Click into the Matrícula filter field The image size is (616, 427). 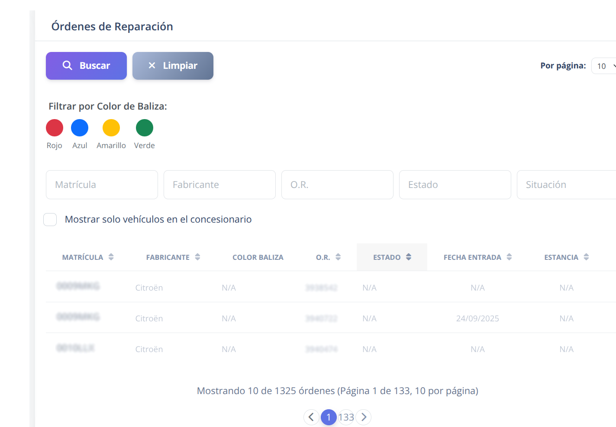tap(102, 184)
